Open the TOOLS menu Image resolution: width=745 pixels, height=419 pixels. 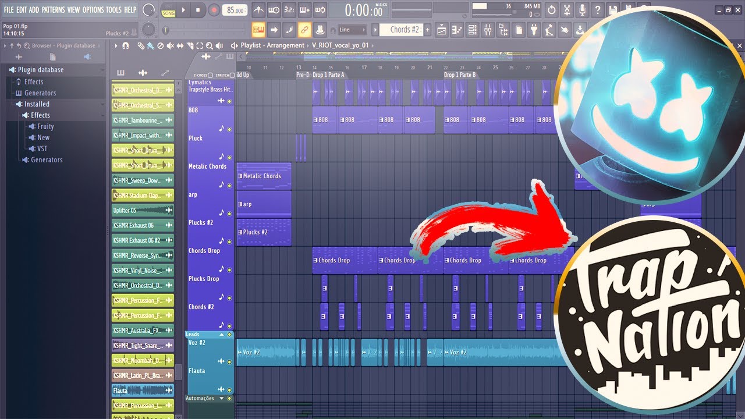[x=114, y=10]
